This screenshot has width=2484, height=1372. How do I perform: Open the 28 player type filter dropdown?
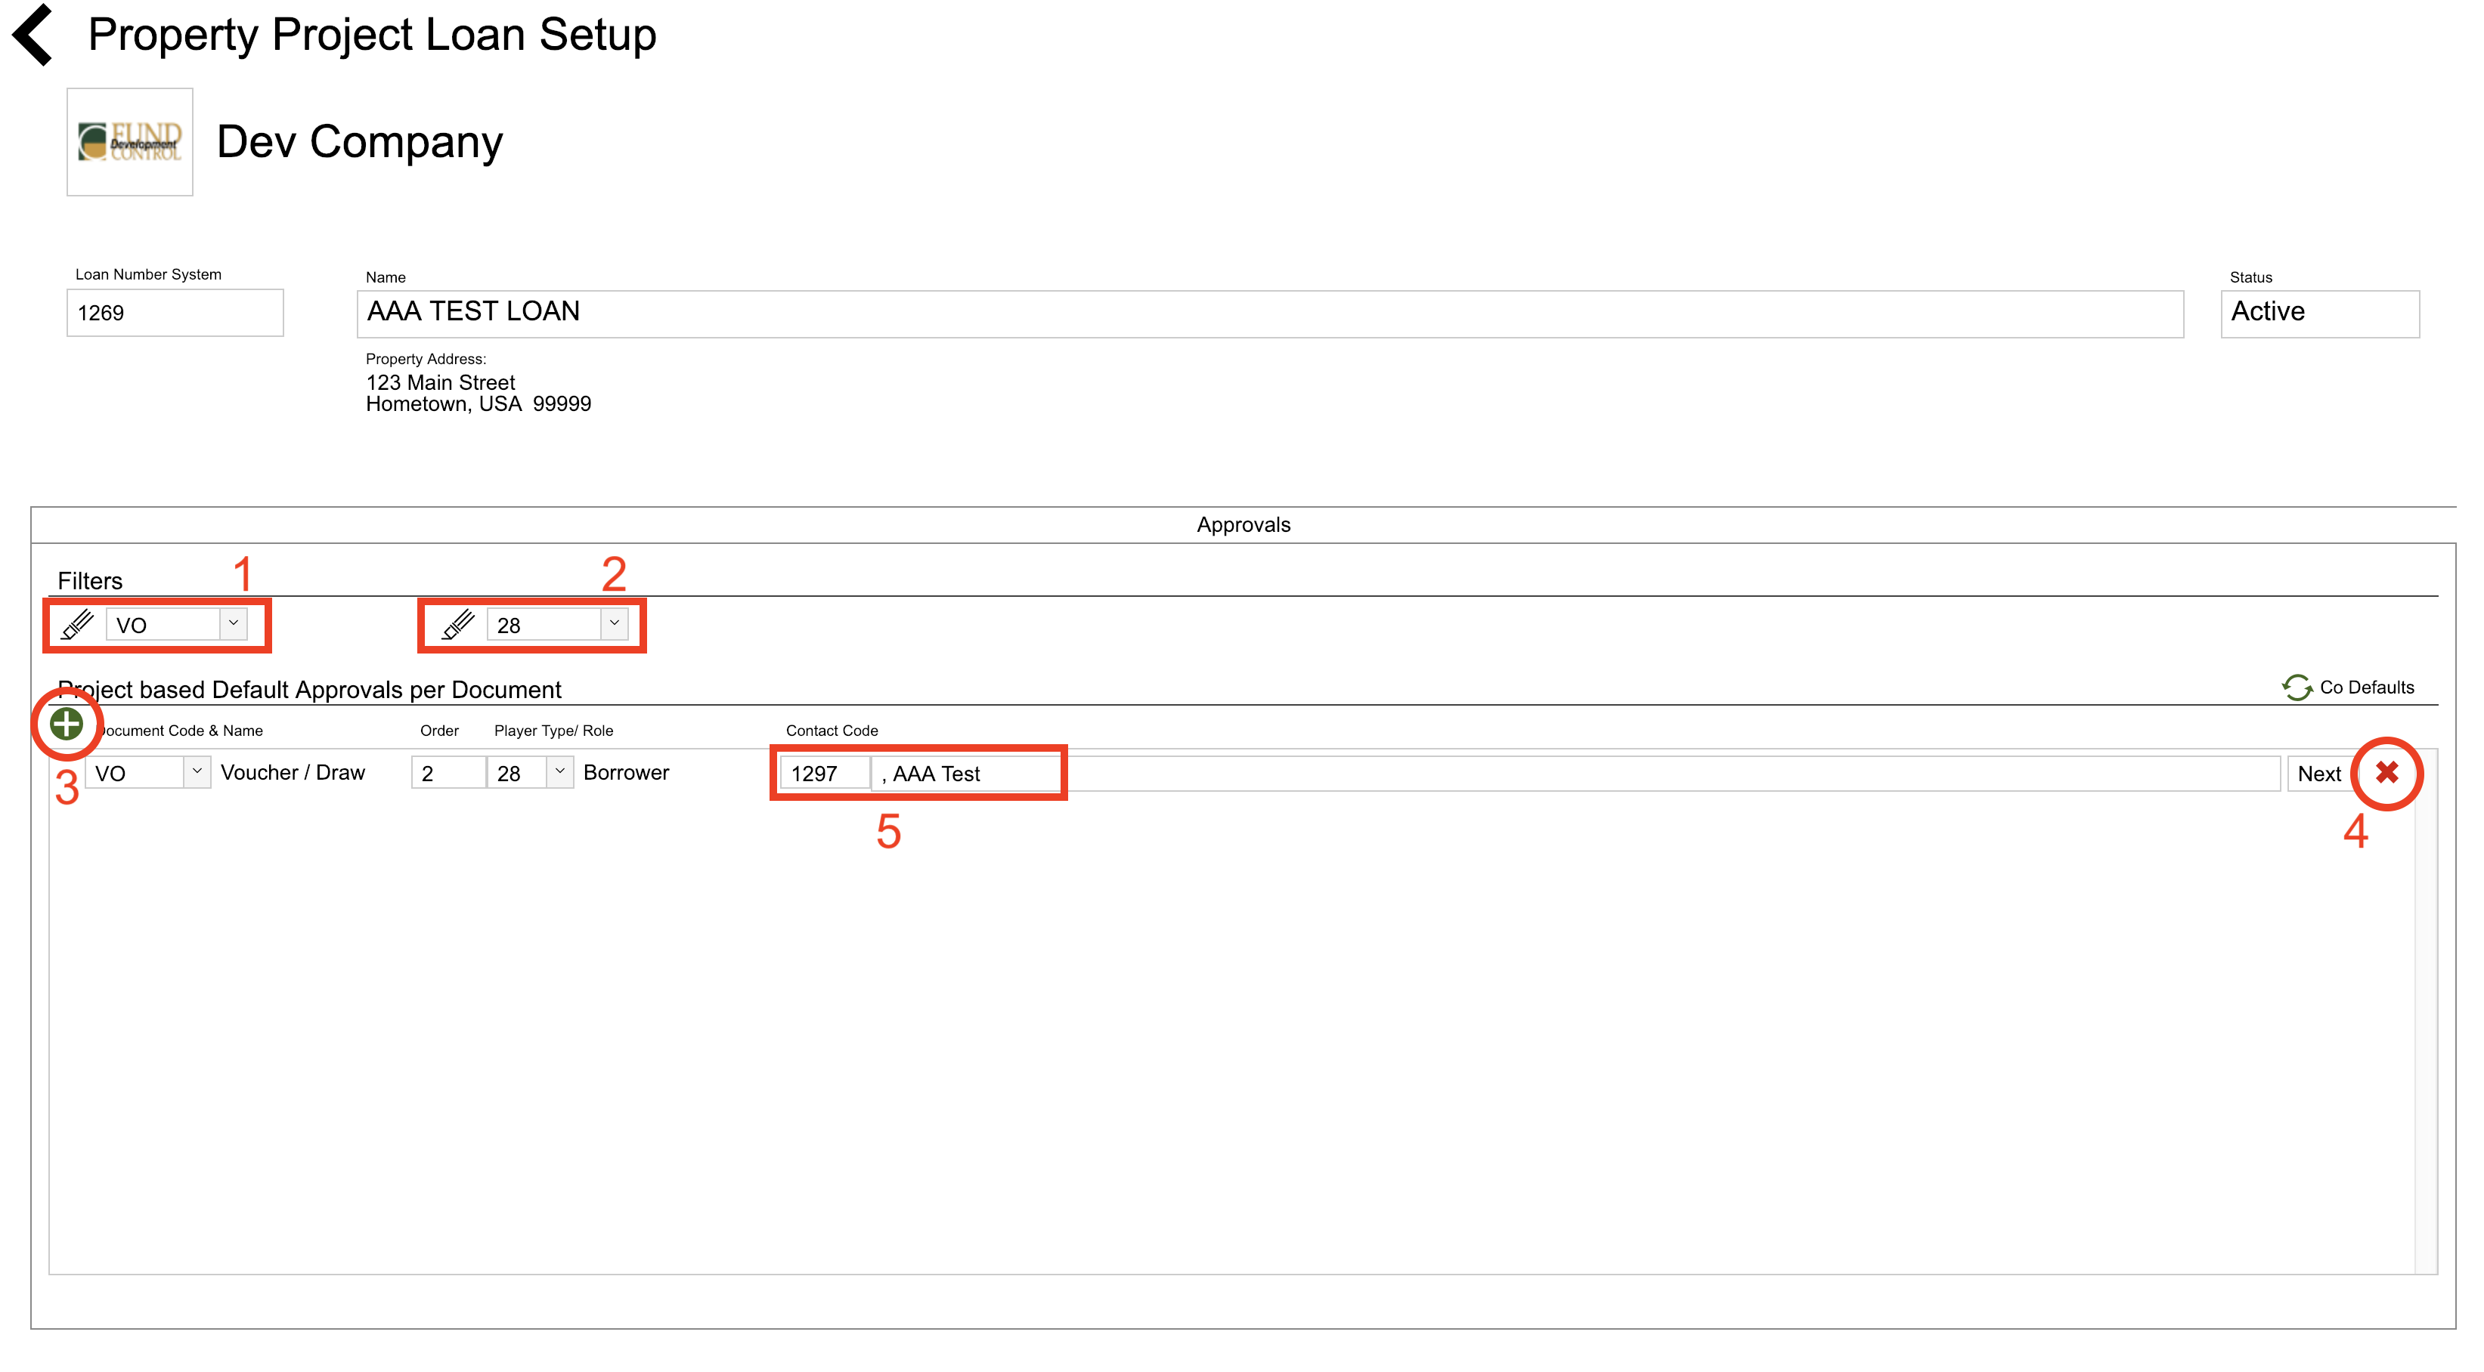click(x=615, y=623)
